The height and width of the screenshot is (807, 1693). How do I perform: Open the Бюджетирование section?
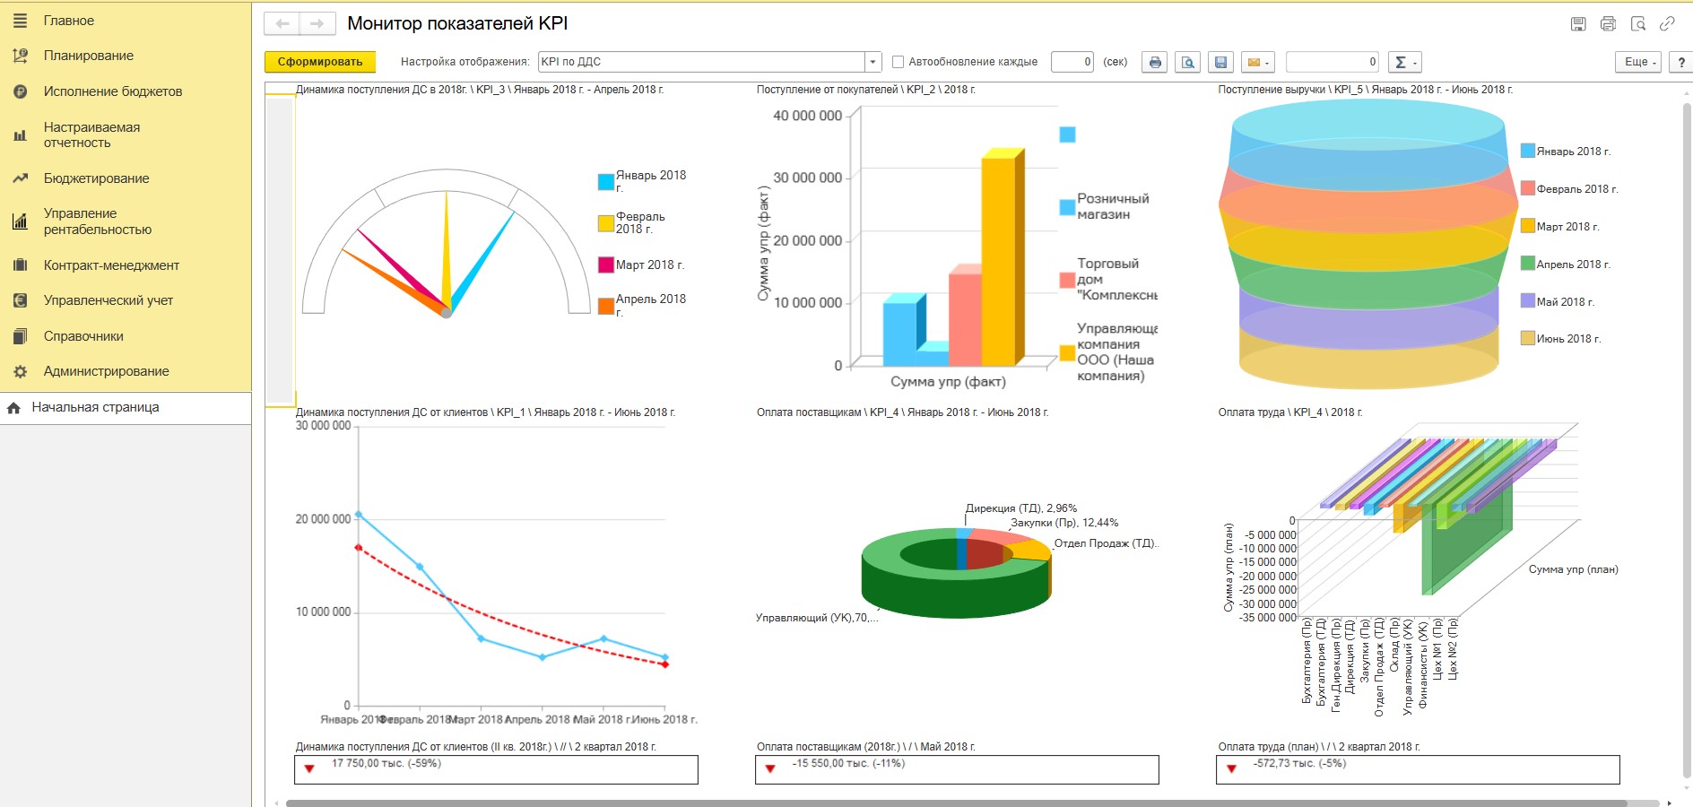point(96,178)
